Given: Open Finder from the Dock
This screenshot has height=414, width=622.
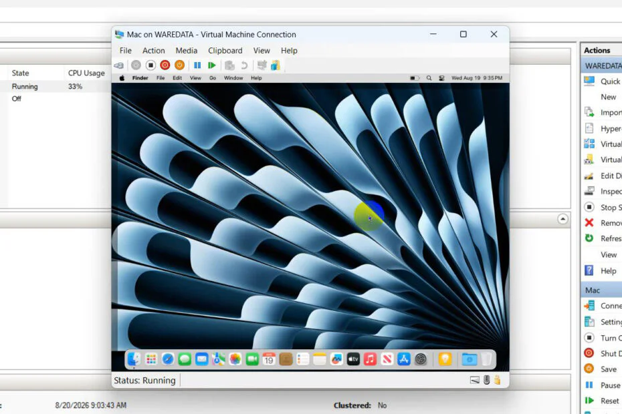Looking at the screenshot, I should [134, 359].
